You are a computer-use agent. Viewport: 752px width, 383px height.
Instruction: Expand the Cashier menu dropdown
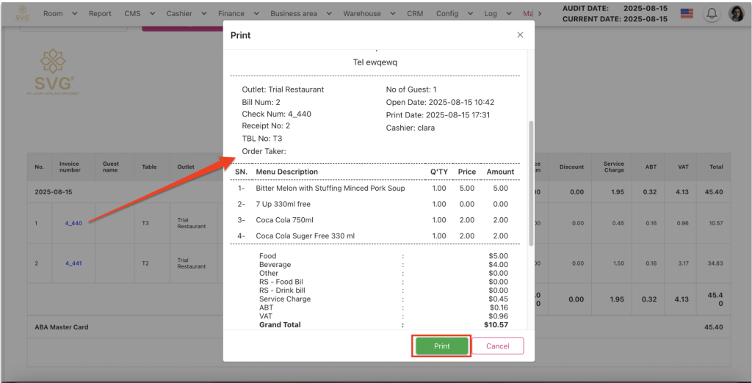pos(186,14)
